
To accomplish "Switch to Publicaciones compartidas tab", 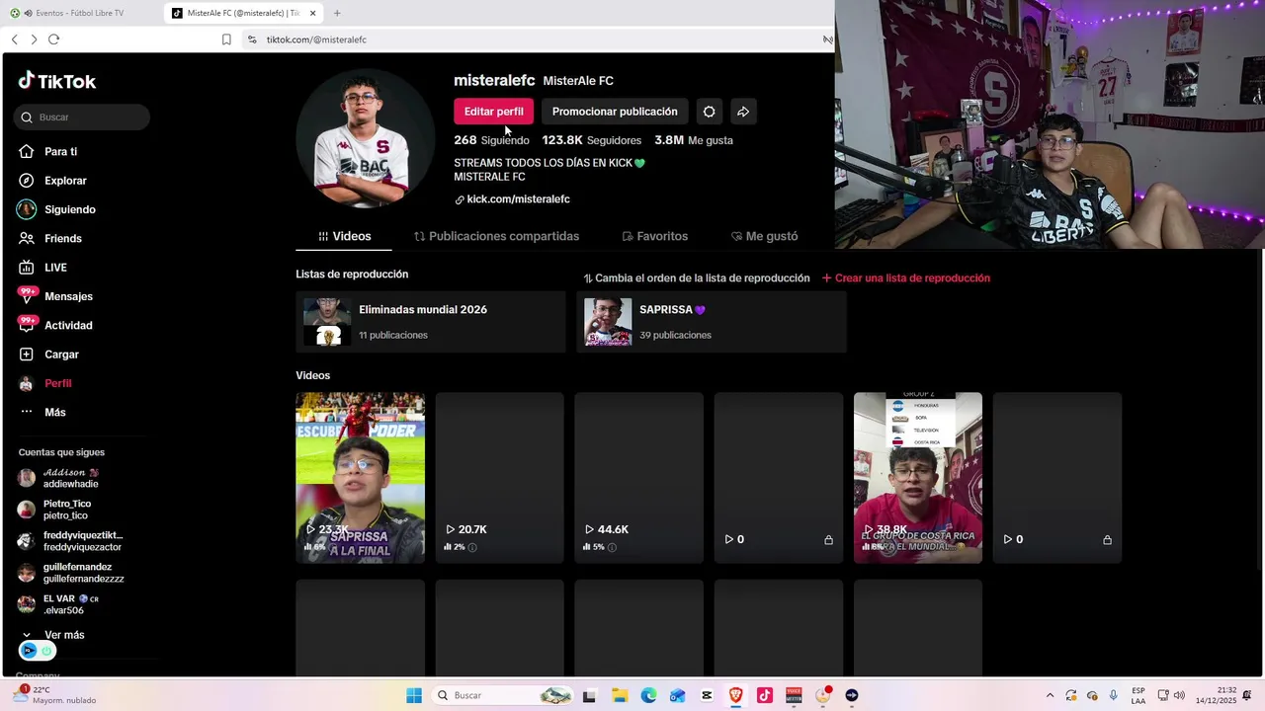I will (496, 237).
